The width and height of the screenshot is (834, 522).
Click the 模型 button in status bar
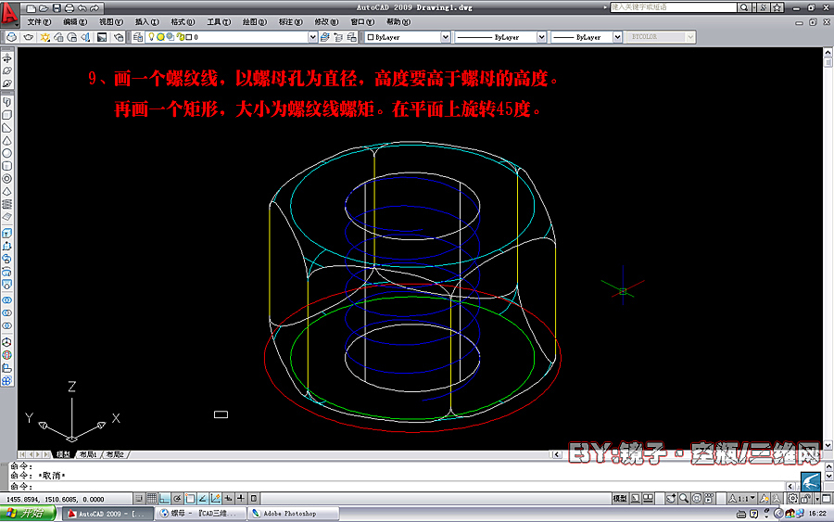(x=620, y=499)
